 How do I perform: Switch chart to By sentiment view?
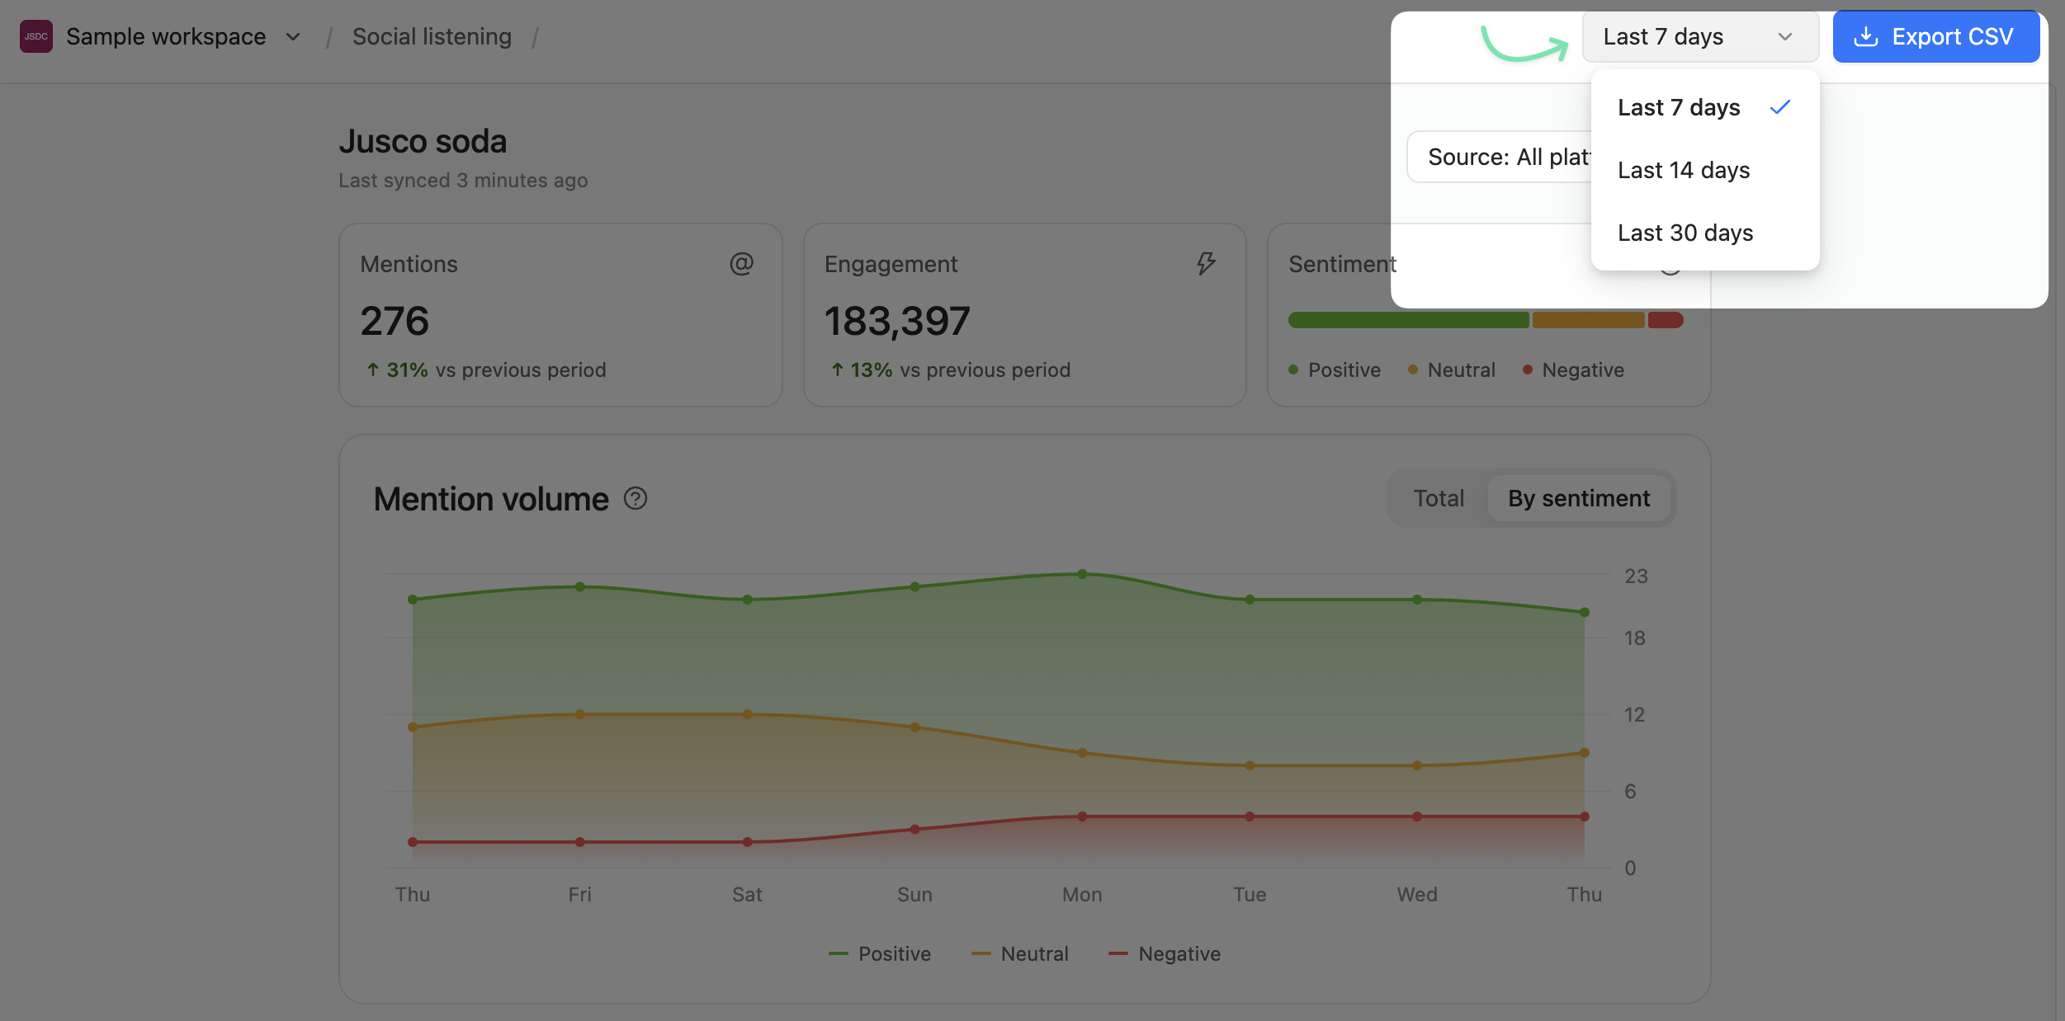coord(1579,498)
